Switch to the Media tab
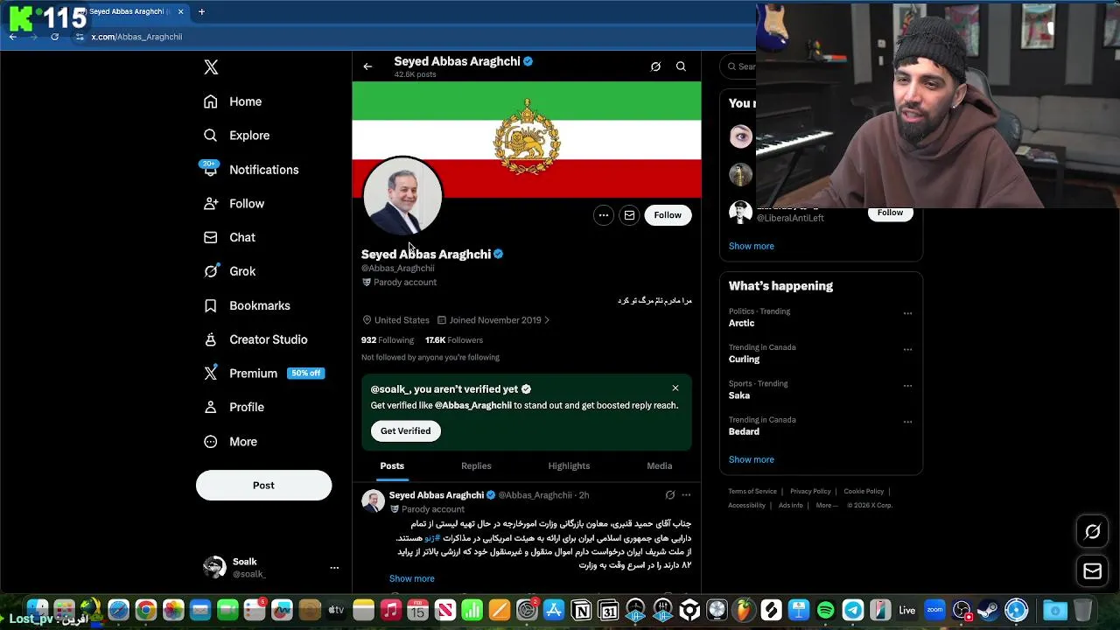Image resolution: width=1120 pixels, height=630 pixels. pos(659,466)
